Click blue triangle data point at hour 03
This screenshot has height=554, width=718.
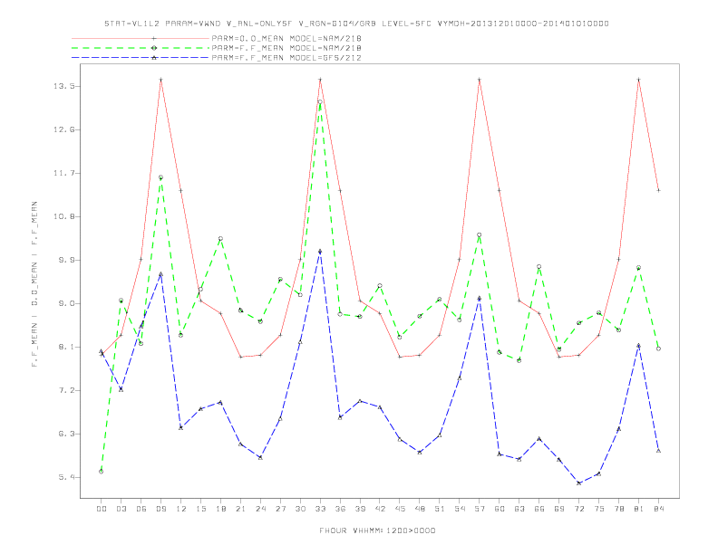click(121, 389)
